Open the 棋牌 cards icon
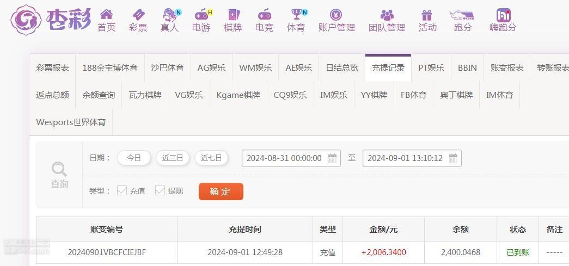This screenshot has height=266, width=569. (234, 15)
